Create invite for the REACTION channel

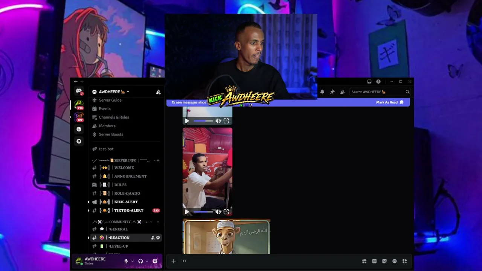coord(153,238)
